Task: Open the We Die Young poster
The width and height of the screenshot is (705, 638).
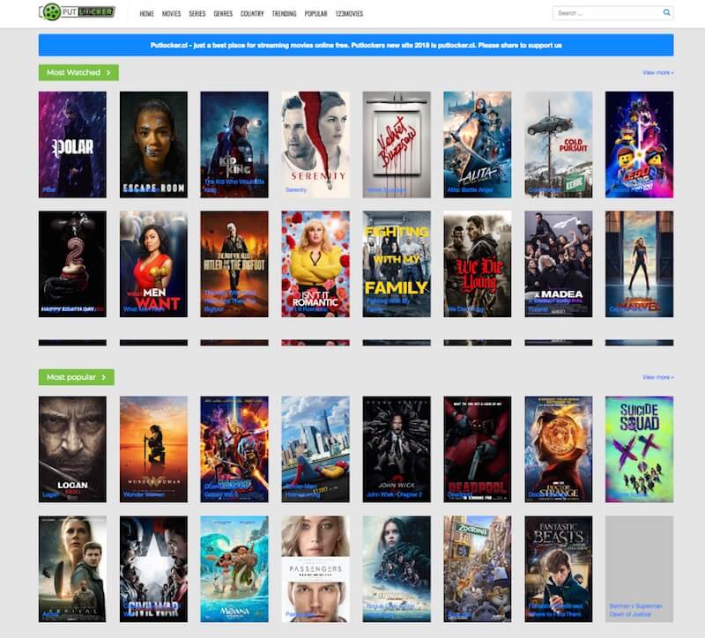Action: (x=478, y=263)
